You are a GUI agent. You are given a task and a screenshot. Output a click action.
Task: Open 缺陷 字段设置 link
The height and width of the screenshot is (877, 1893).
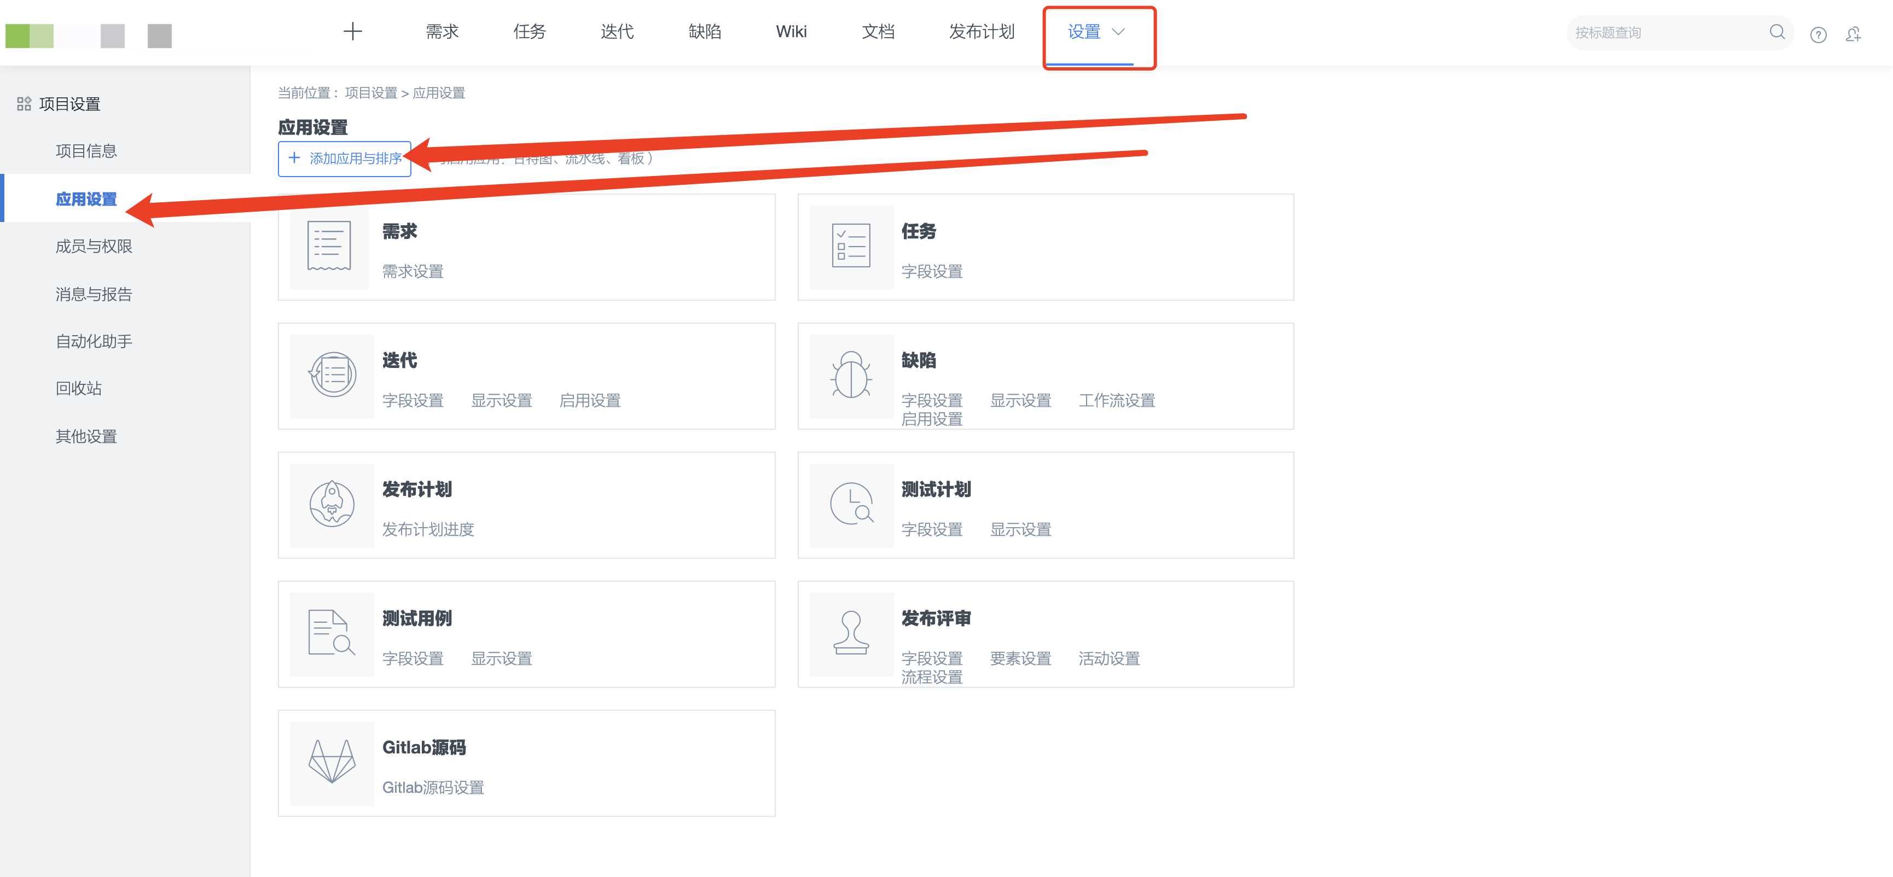tap(932, 400)
